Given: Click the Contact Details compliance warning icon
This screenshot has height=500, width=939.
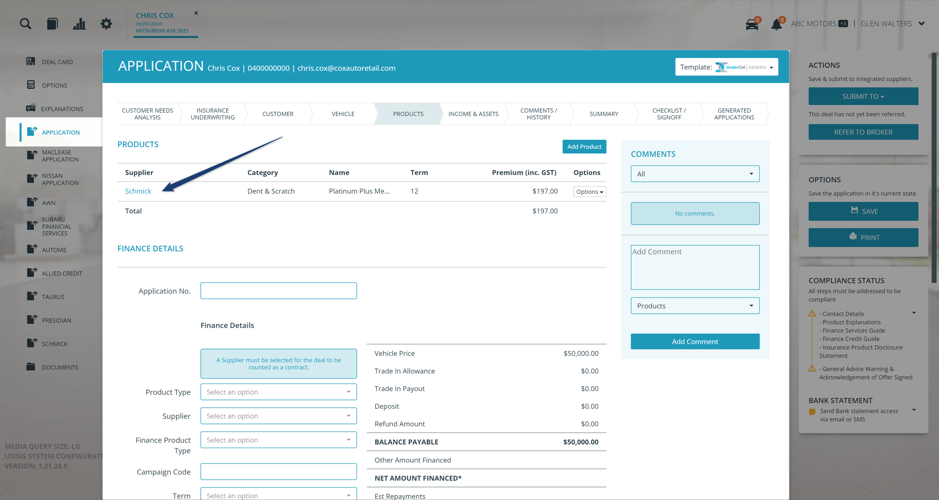Looking at the screenshot, I should click(812, 313).
